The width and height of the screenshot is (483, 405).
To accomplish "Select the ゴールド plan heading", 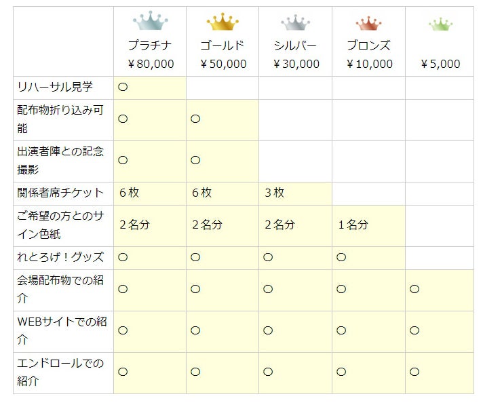I will point(223,46).
